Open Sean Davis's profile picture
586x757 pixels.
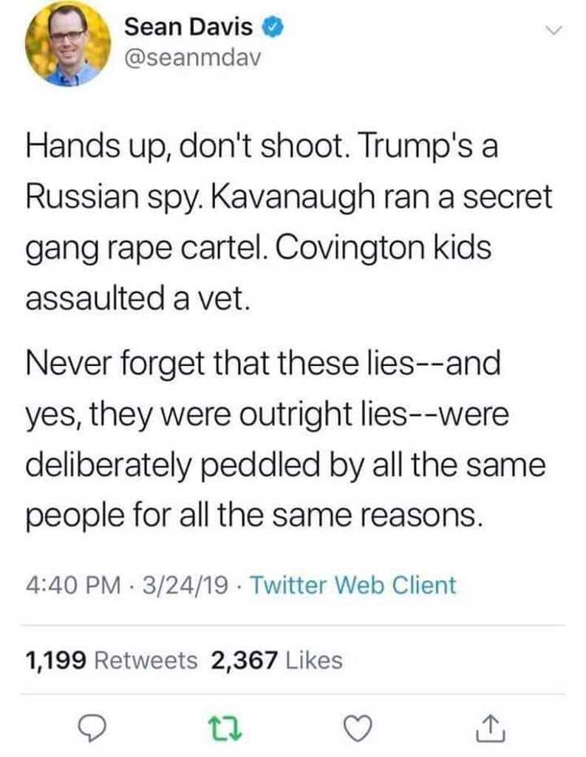68,44
